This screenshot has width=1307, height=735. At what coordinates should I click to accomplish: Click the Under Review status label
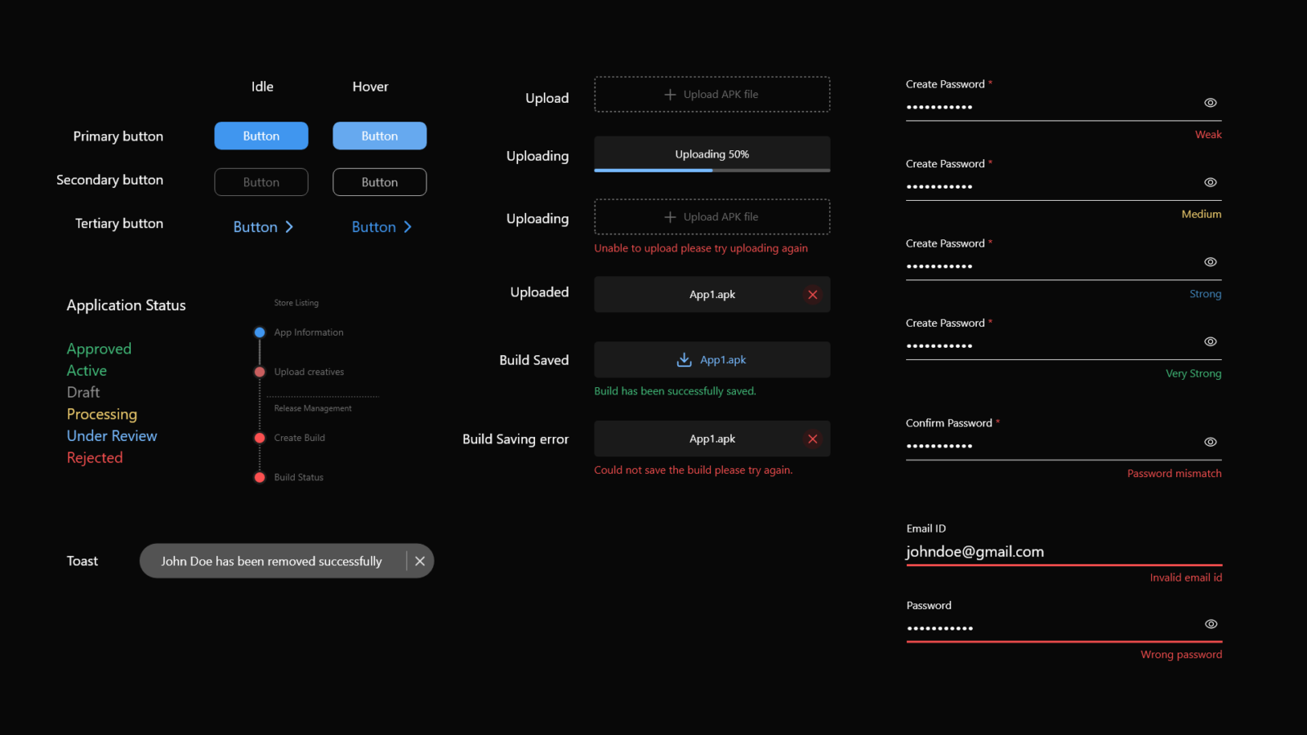(112, 436)
